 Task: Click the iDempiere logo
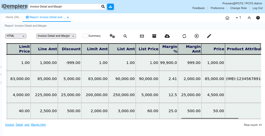pyautogui.click(x=14, y=6)
